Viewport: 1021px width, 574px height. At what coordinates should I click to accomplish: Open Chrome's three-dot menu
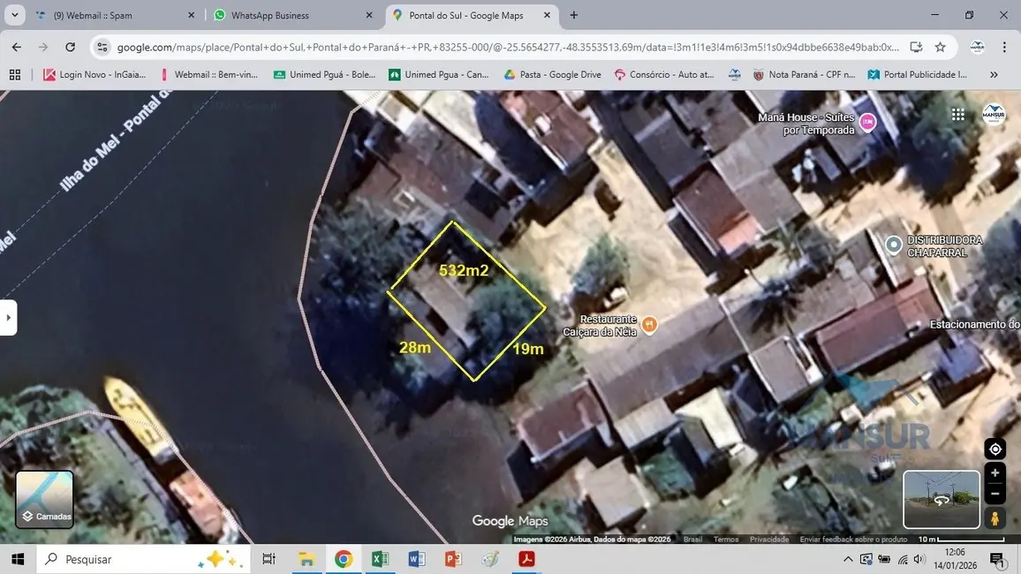tap(1005, 46)
